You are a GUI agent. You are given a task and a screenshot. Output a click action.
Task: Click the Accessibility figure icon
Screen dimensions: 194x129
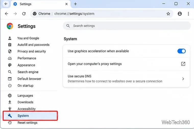(x=10, y=109)
